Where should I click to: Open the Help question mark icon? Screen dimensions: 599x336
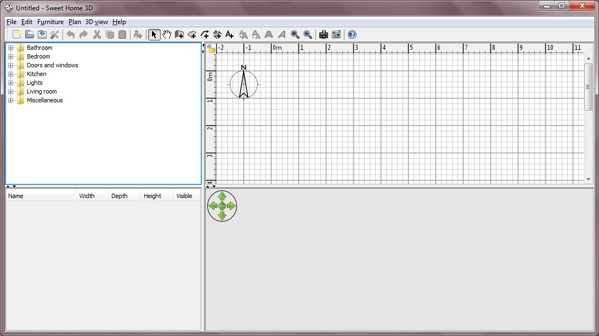point(352,34)
